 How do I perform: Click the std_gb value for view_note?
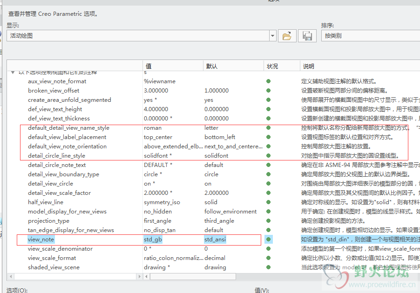pos(153,240)
